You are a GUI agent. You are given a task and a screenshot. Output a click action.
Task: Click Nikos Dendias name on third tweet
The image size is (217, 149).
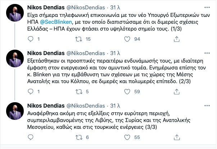[46, 106]
